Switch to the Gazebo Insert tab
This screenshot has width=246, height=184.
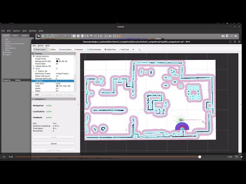pos(15,36)
